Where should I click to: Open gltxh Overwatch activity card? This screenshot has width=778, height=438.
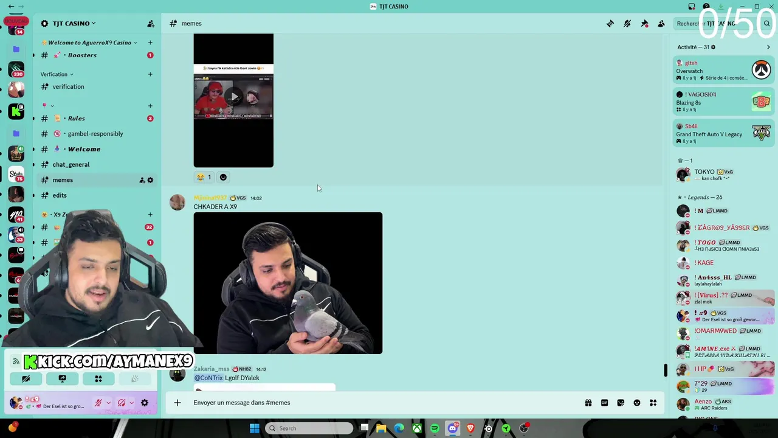(x=723, y=71)
